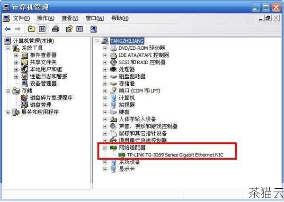Open the 帮助(H) menu
Image resolution: width=284 pixels, height=202 pixels.
pyautogui.click(x=120, y=18)
